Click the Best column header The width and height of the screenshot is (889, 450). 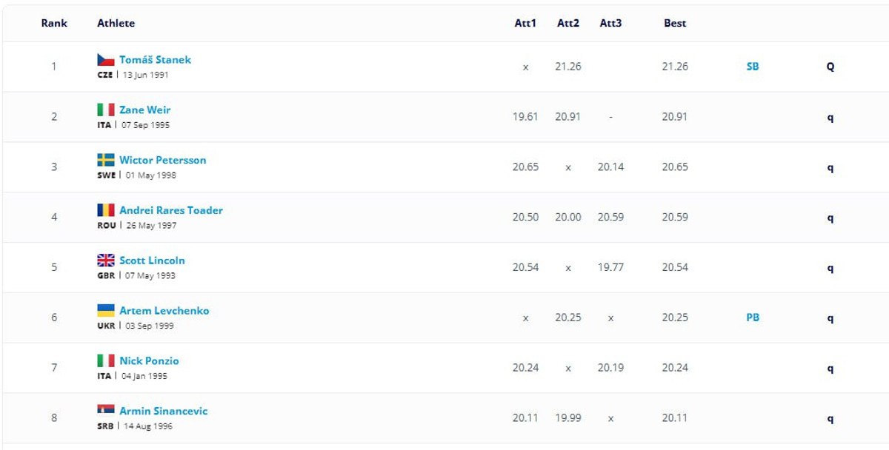pyautogui.click(x=675, y=23)
